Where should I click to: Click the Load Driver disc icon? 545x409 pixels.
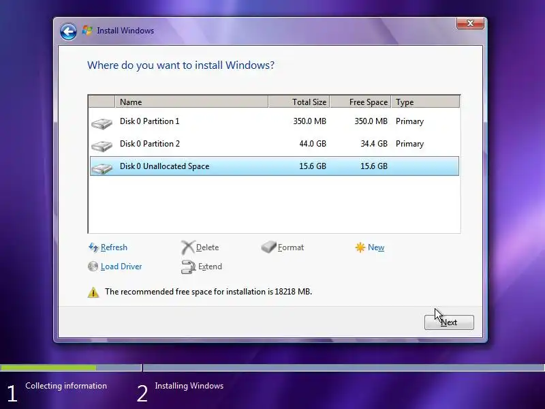93,267
